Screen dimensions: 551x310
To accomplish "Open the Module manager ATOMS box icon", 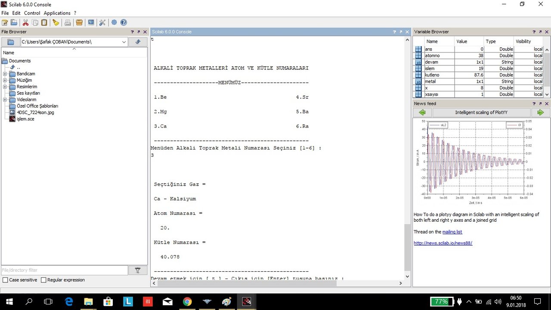I will tap(79, 22).
